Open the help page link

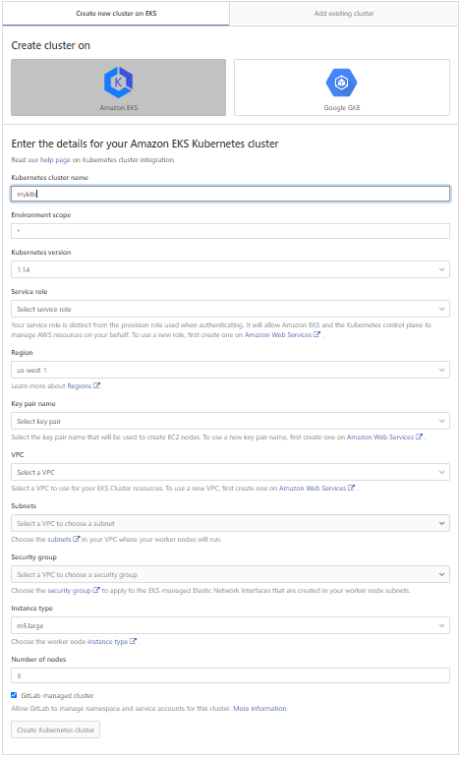click(55, 160)
